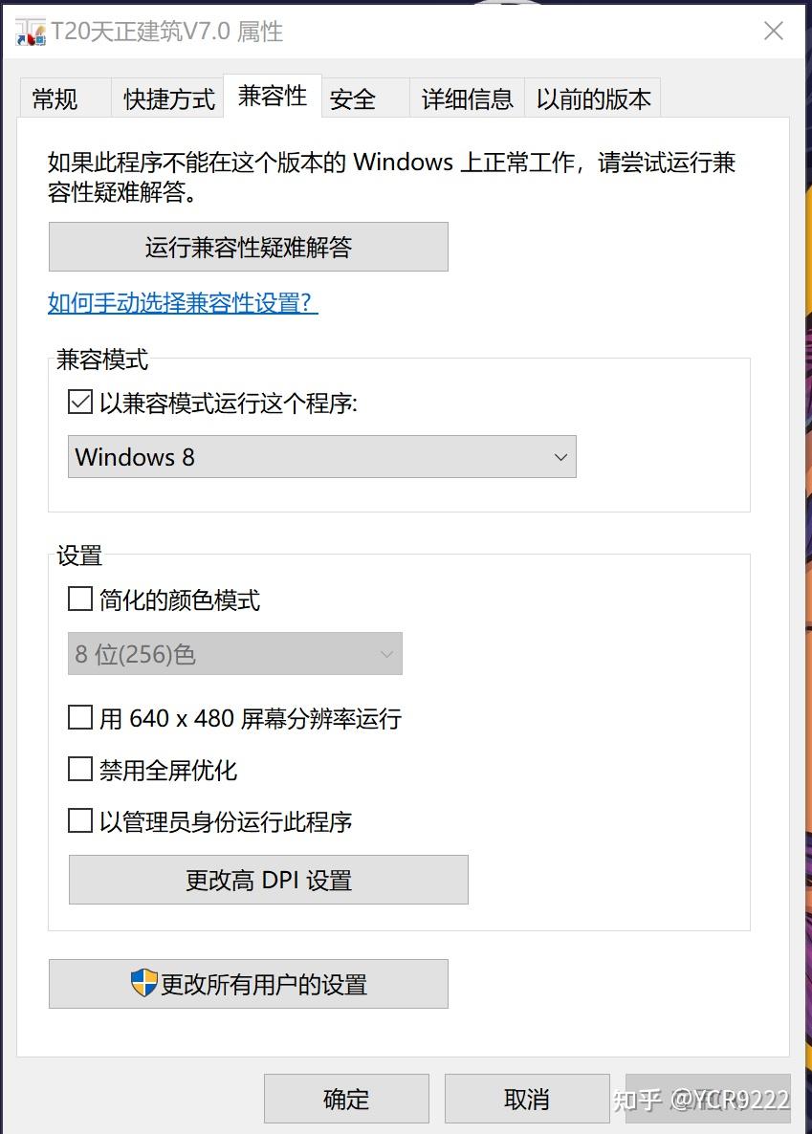Click the 取消 button
The image size is (812, 1134).
click(526, 1099)
